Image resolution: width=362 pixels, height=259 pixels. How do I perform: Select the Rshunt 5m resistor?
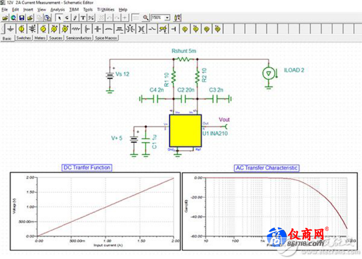click(x=184, y=59)
